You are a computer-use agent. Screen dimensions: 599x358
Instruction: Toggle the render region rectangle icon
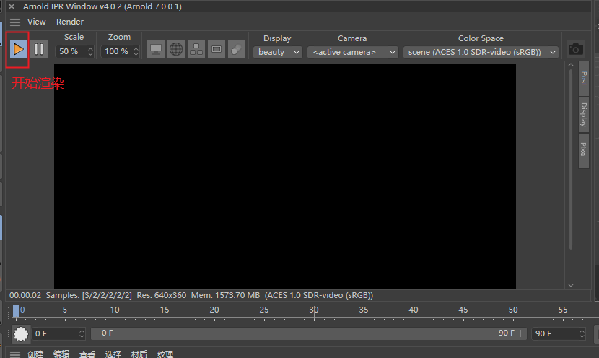tap(217, 49)
